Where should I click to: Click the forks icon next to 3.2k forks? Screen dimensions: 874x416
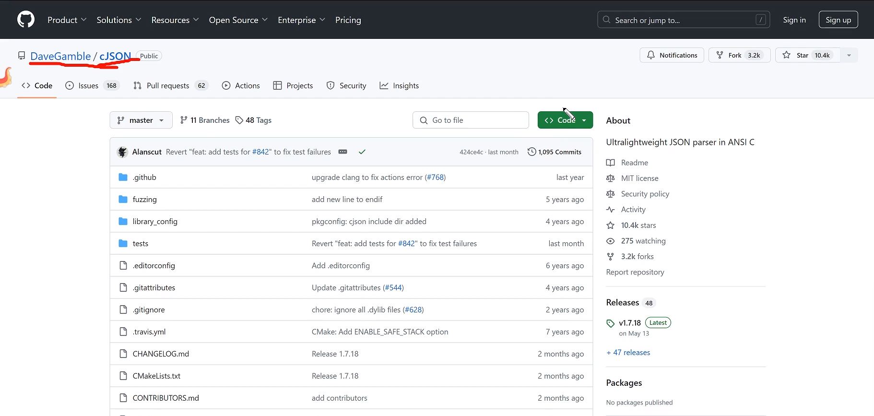tap(610, 256)
